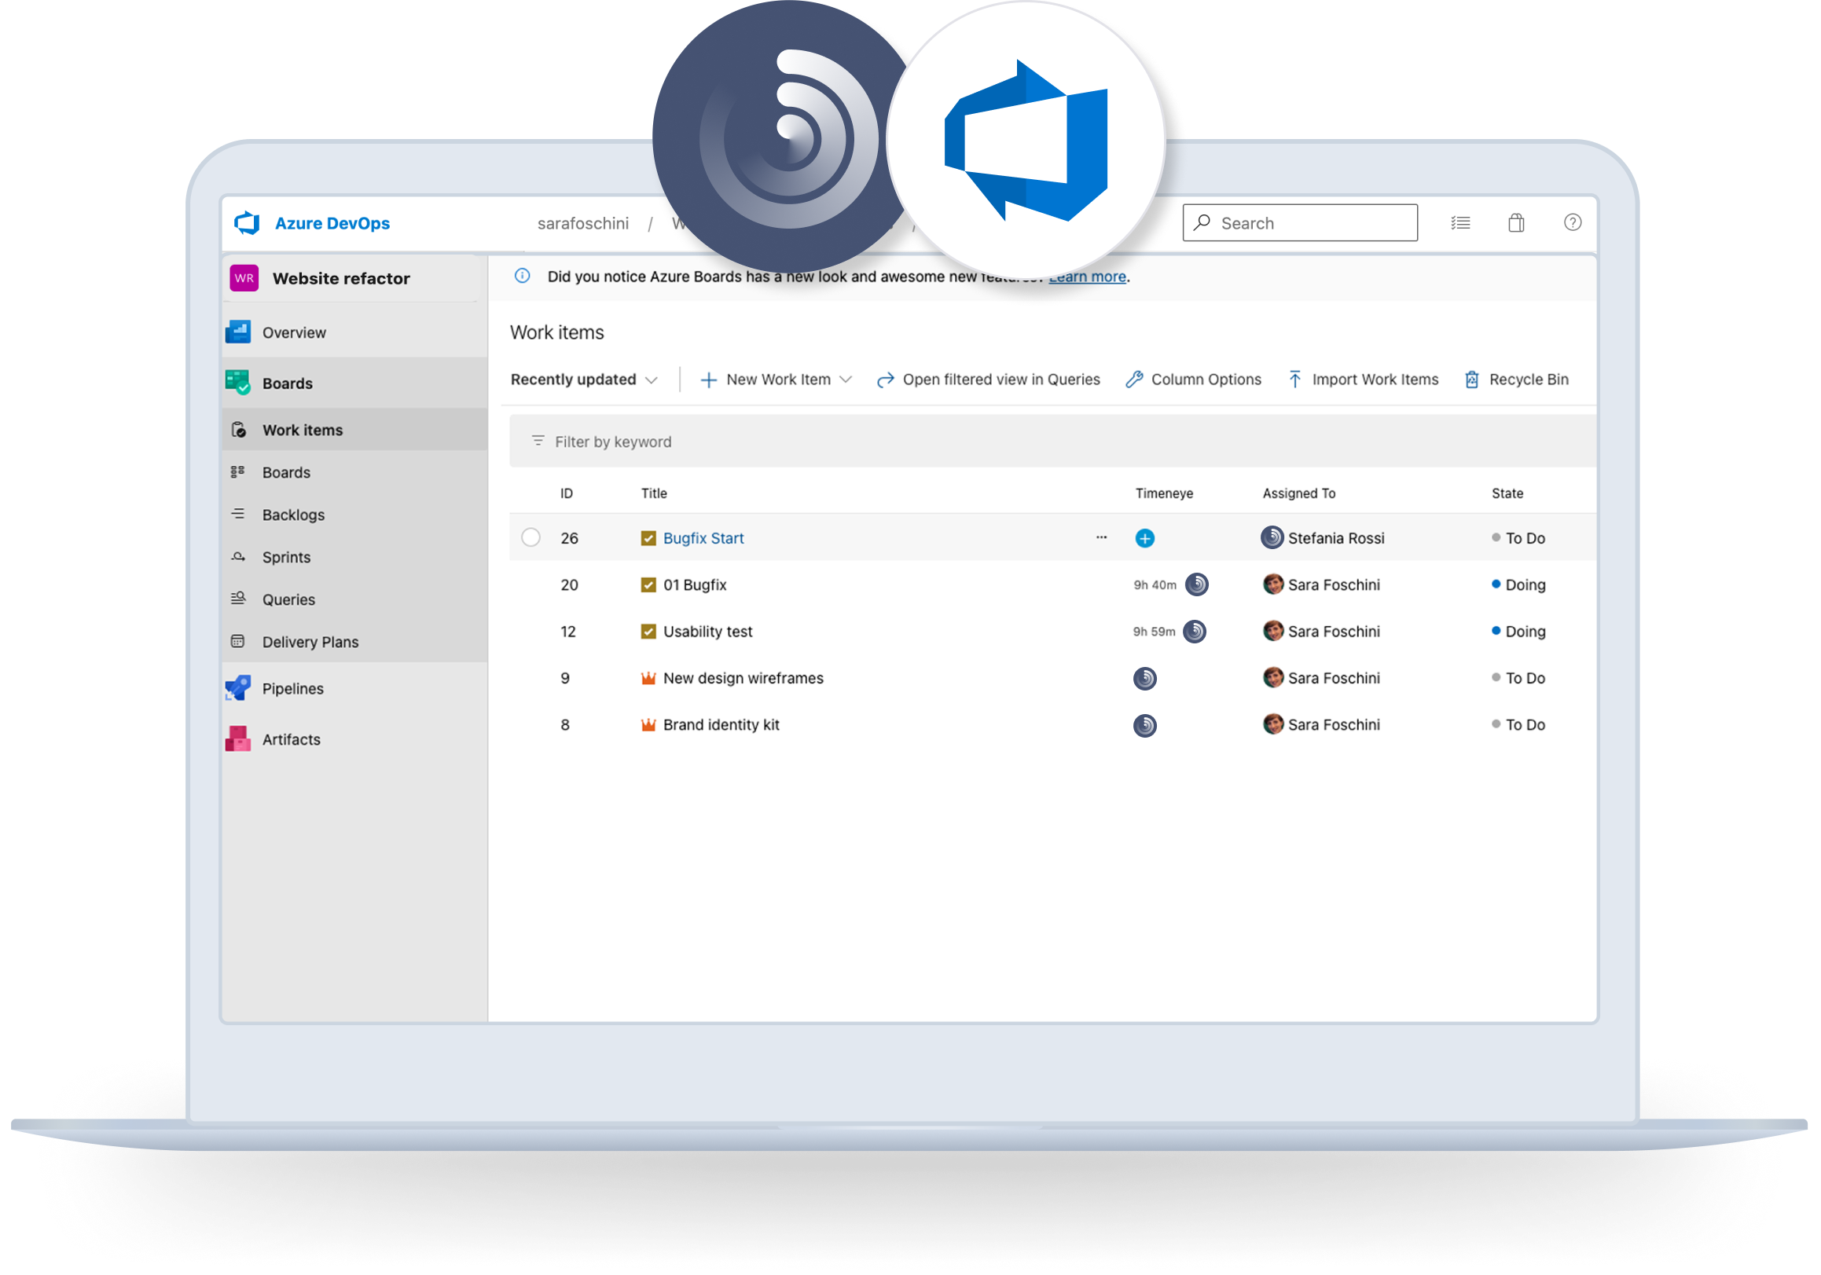Viewport: 1821px width, 1275px height.
Task: Expand the New Work Item dropdown arrow
Action: [x=846, y=379]
